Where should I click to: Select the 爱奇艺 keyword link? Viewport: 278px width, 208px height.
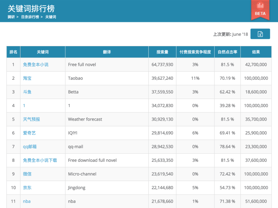pyautogui.click(x=29, y=133)
